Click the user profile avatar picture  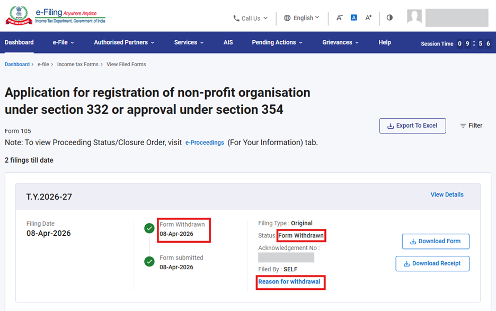click(x=414, y=17)
